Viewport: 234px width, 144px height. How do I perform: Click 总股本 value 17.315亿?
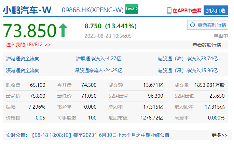[153, 107]
